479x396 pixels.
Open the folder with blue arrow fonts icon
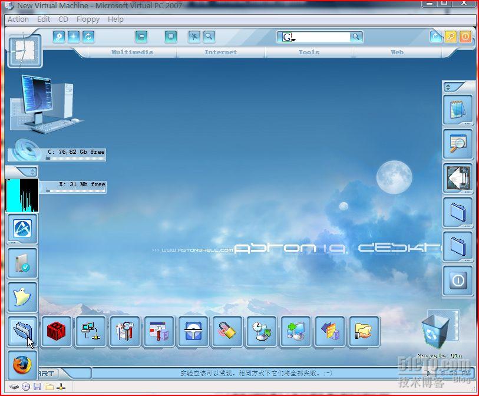click(x=330, y=332)
